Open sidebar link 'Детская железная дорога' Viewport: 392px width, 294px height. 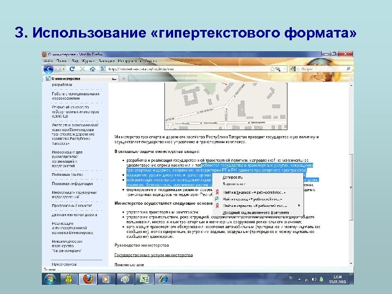coord(74,215)
